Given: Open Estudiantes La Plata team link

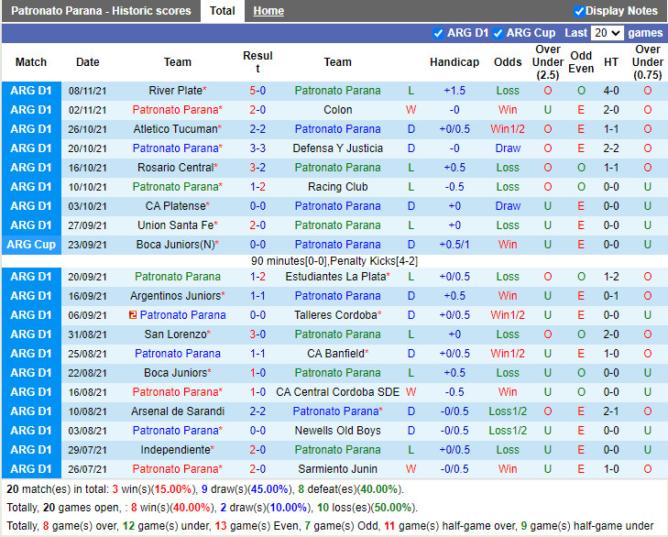Looking at the screenshot, I should (335, 277).
